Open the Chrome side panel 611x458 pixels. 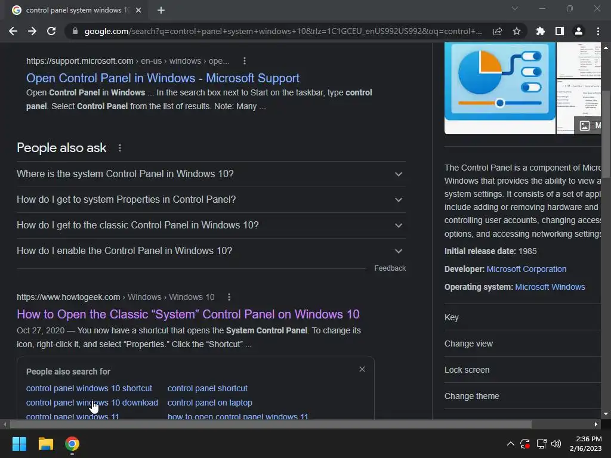(560, 31)
